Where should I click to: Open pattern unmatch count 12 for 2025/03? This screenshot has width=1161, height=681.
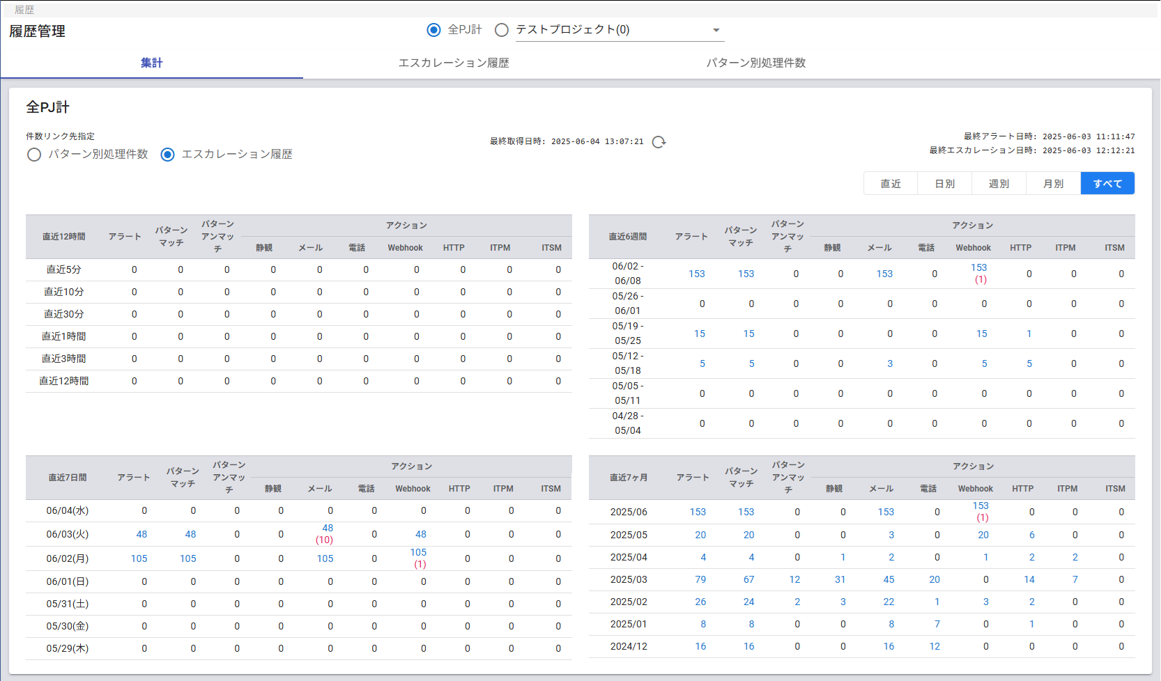(794, 579)
